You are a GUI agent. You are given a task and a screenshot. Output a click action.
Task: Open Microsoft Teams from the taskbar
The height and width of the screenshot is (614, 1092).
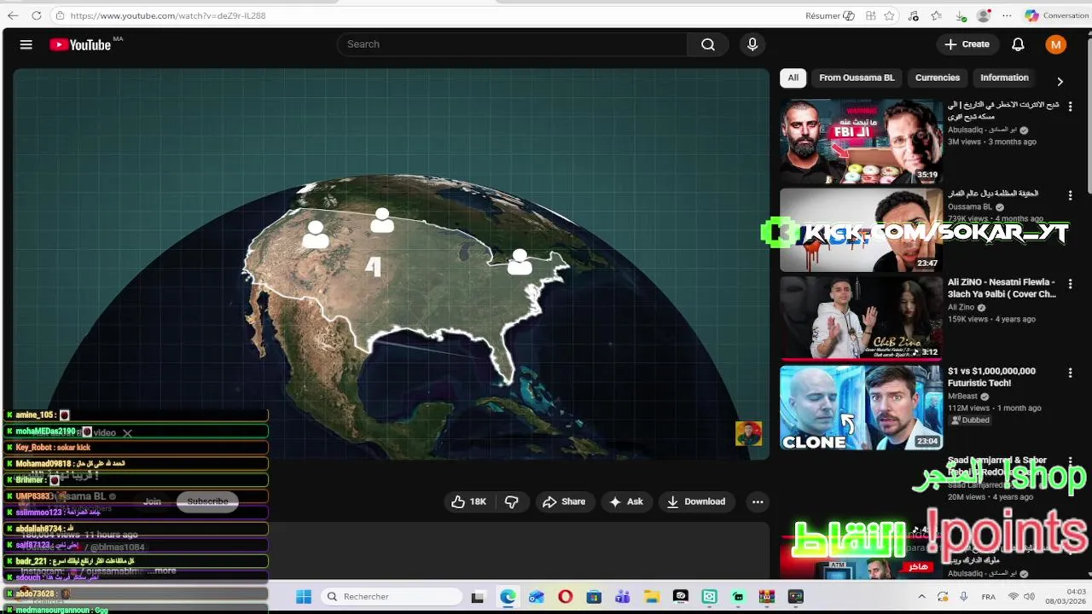point(623,597)
